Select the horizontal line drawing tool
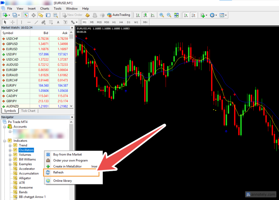The image size is (279, 200). (29, 22)
